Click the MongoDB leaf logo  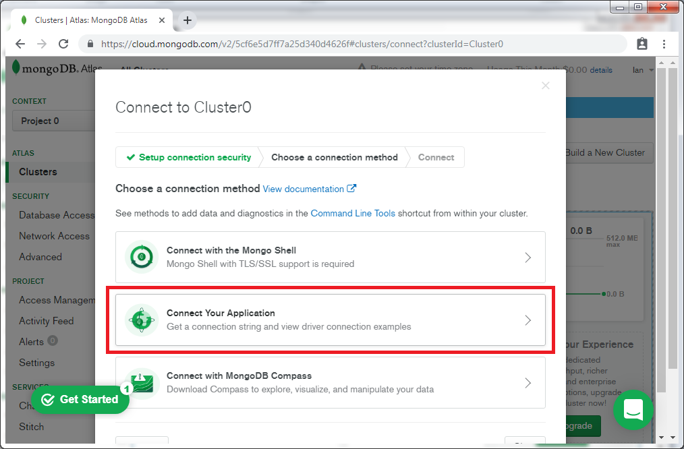pyautogui.click(x=16, y=67)
